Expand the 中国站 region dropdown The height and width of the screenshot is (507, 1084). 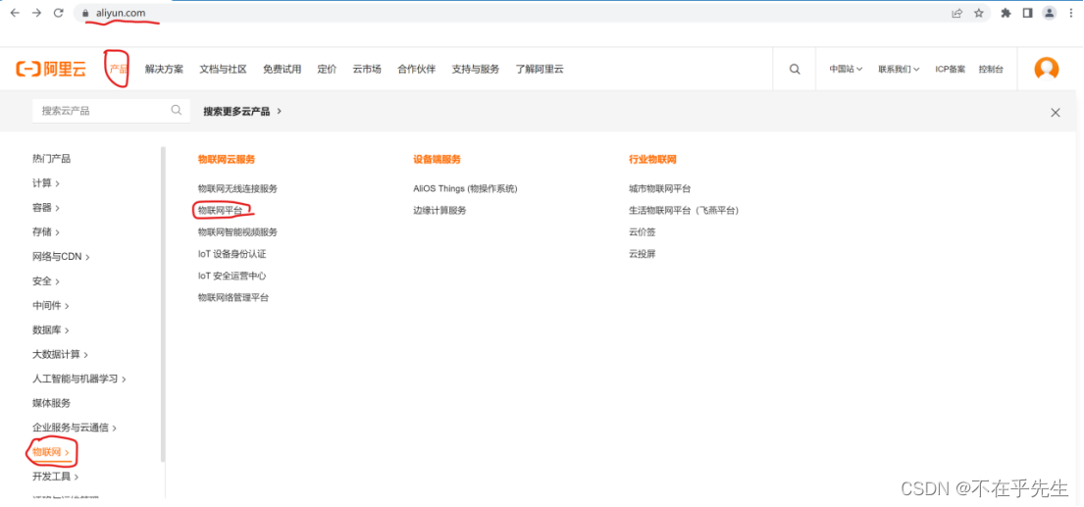point(847,69)
